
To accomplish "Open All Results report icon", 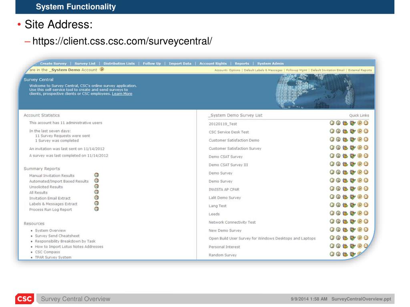I will (96, 192).
